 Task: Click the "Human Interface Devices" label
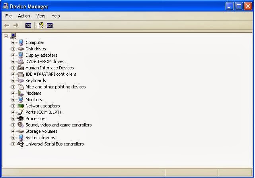click(x=50, y=68)
